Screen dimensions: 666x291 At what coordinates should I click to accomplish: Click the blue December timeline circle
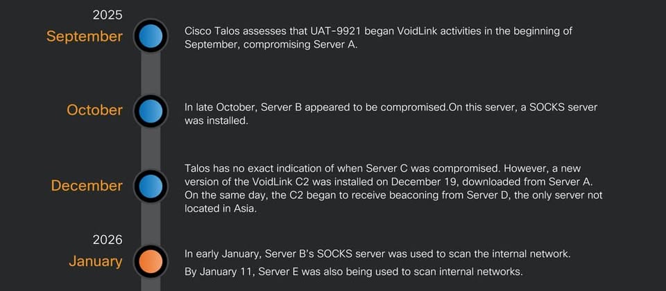point(151,186)
